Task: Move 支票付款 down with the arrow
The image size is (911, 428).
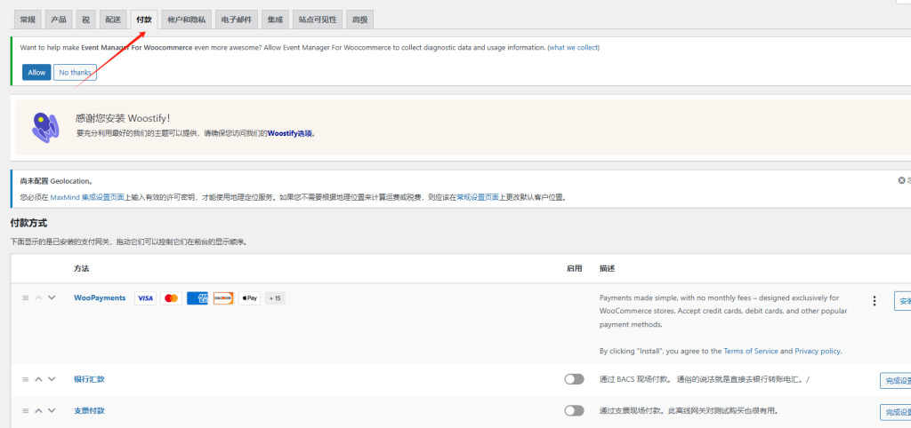Action: coord(52,410)
